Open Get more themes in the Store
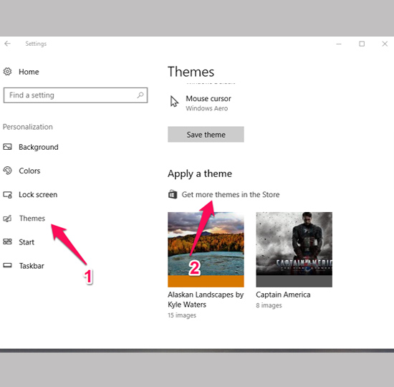Image resolution: width=394 pixels, height=387 pixels. (231, 195)
